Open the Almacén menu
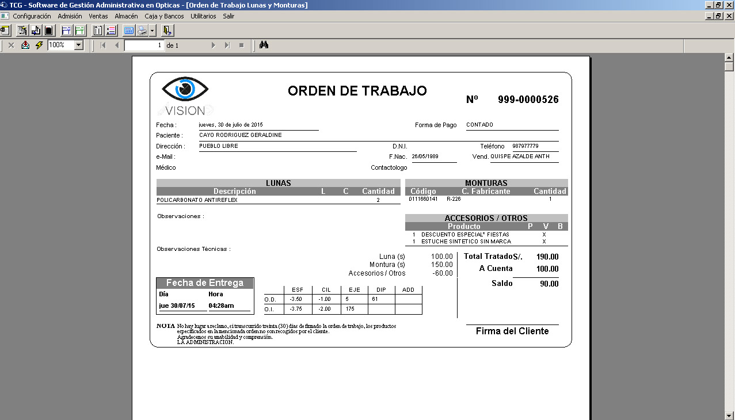The height and width of the screenshot is (420, 735). 126,16
